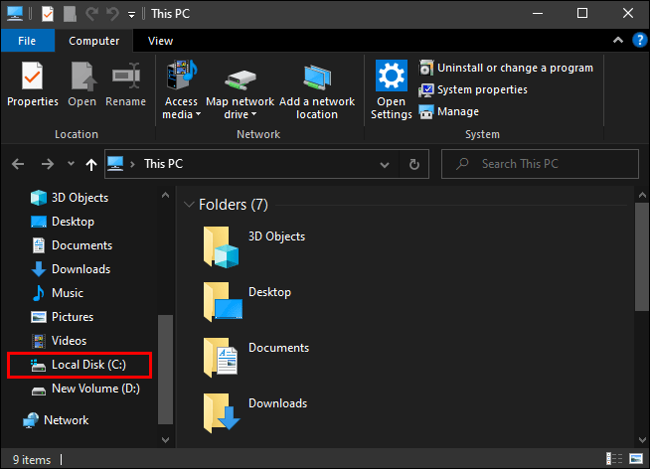Click the Downloads folder icon in main pane

(x=222, y=413)
